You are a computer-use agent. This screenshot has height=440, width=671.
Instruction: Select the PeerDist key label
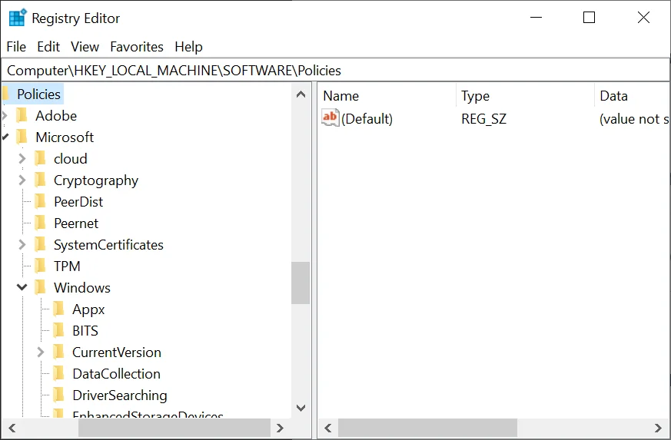pos(78,201)
